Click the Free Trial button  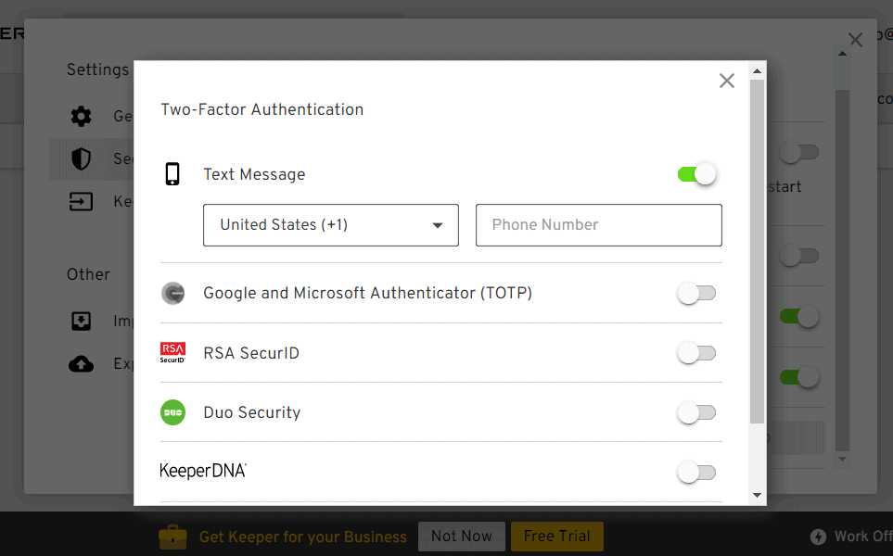tap(557, 537)
